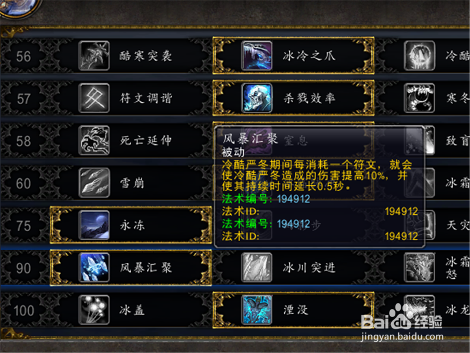Select the 冰盖 talent icon
The height and width of the screenshot is (353, 470).
(94, 309)
